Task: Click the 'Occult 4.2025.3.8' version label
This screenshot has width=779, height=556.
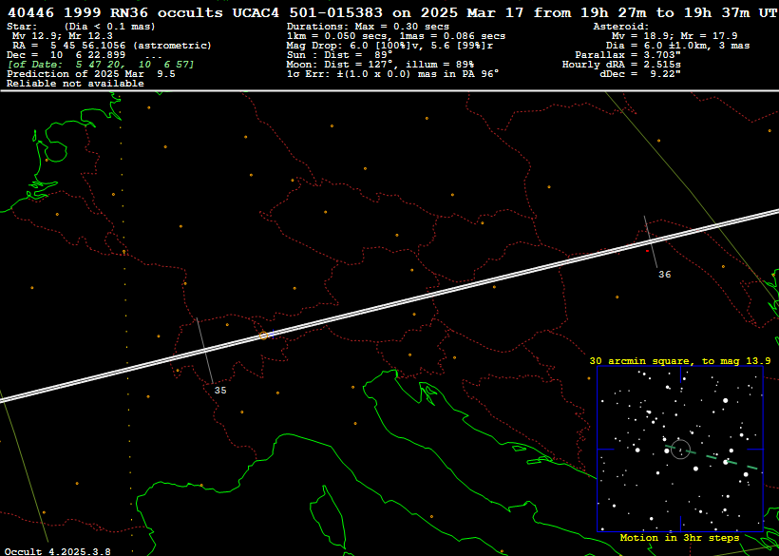Action: 58,551
